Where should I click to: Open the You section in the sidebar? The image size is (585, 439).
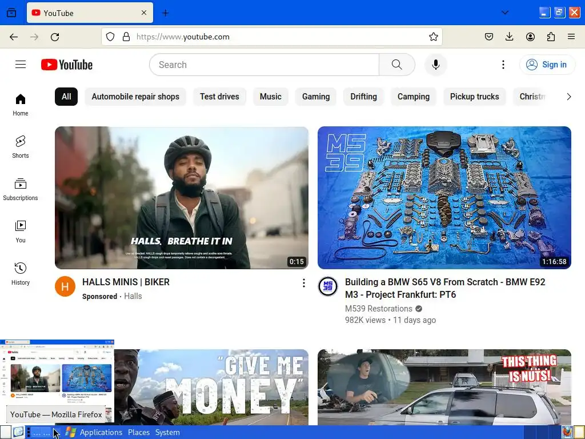[21, 232]
